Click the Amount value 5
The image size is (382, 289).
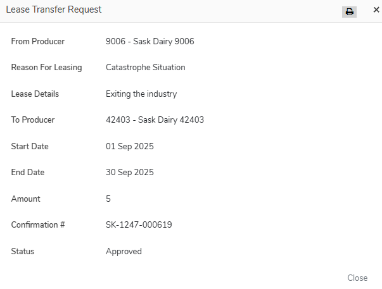[108, 199]
